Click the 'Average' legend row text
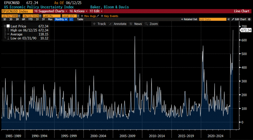253x140 pixels. pyautogui.click(x=17, y=34)
